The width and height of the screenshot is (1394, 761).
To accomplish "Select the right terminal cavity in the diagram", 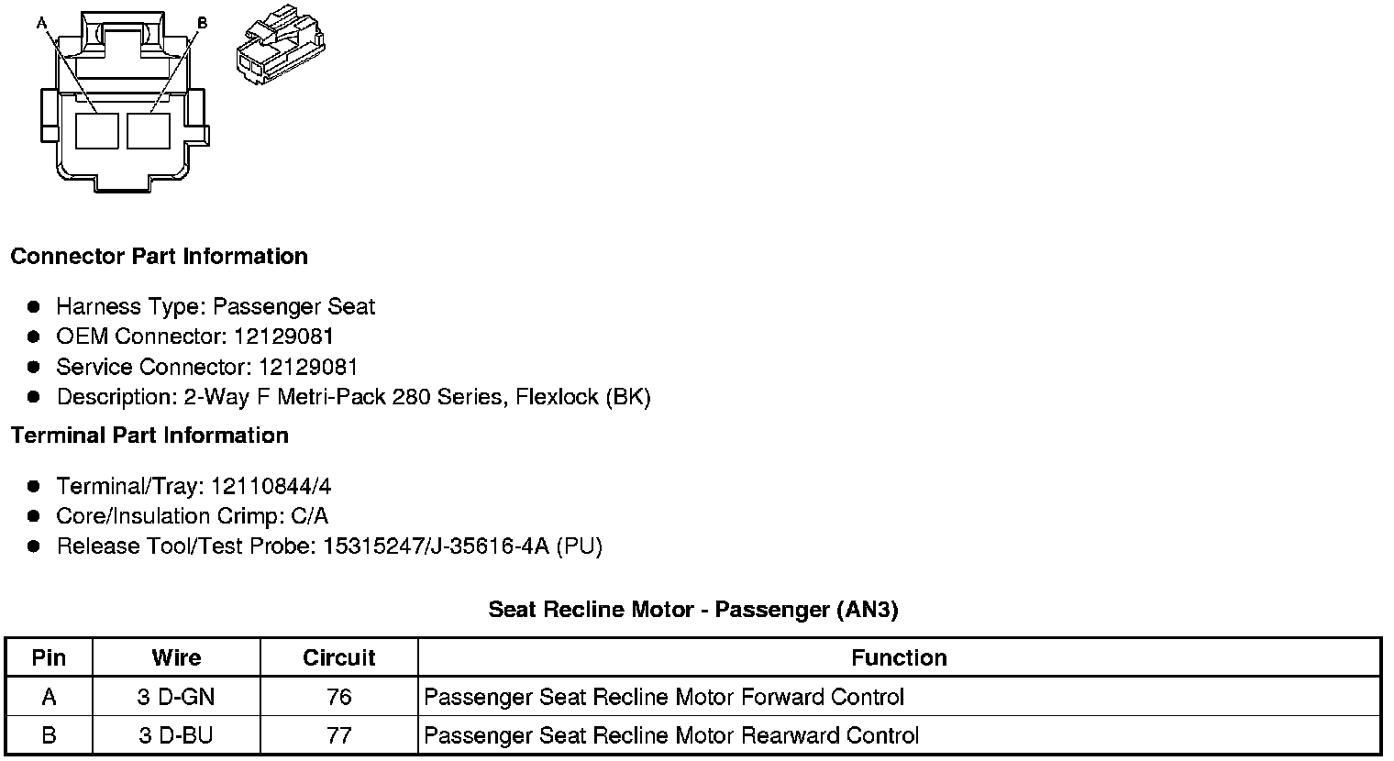I will tap(149, 130).
